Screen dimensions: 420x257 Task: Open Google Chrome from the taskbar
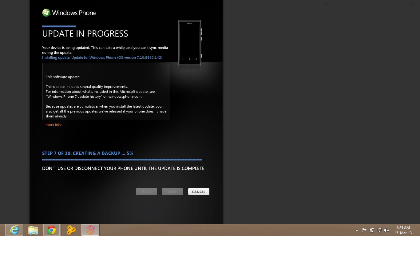pos(51,230)
